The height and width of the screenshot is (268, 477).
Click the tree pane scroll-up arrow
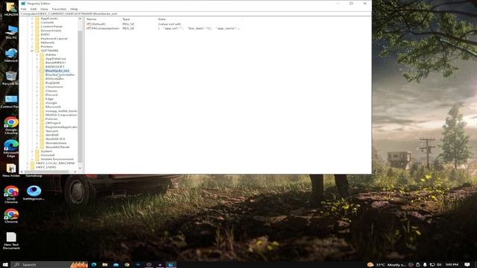tap(80, 19)
